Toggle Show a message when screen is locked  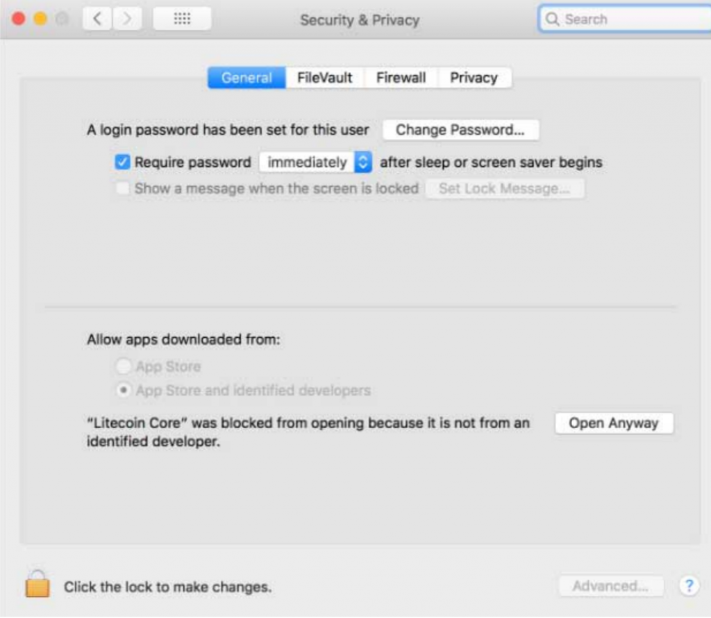click(123, 188)
